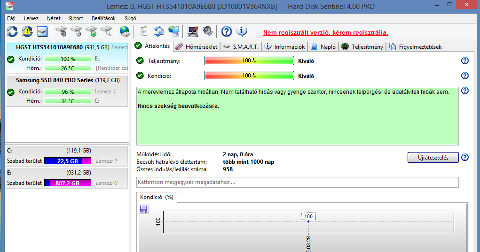The width and height of the screenshot is (480, 252).
Task: Select the Kondíció (%) chart tab
Action: click(x=157, y=197)
